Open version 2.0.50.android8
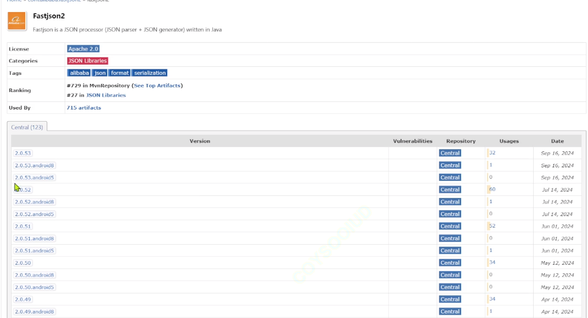Screen dimensions: 588x318 (x=35, y=275)
